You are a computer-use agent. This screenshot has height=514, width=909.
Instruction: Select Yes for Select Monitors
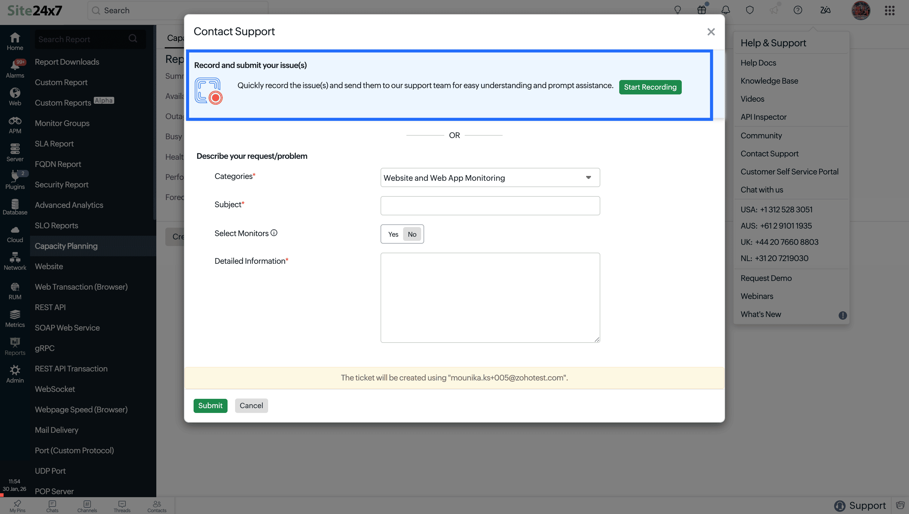coord(393,234)
